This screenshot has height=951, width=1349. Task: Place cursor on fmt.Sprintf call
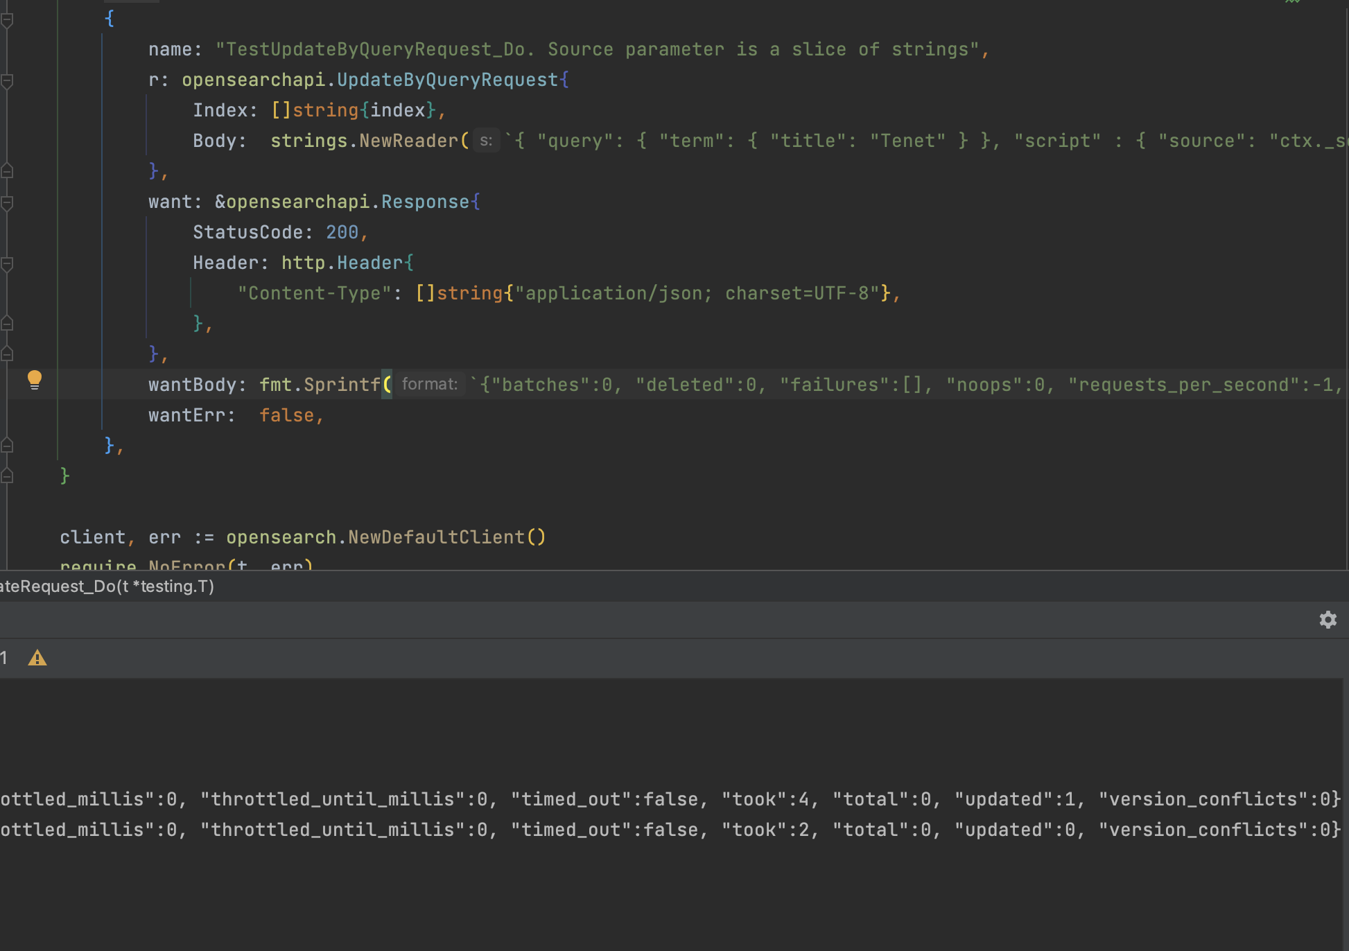coord(341,385)
